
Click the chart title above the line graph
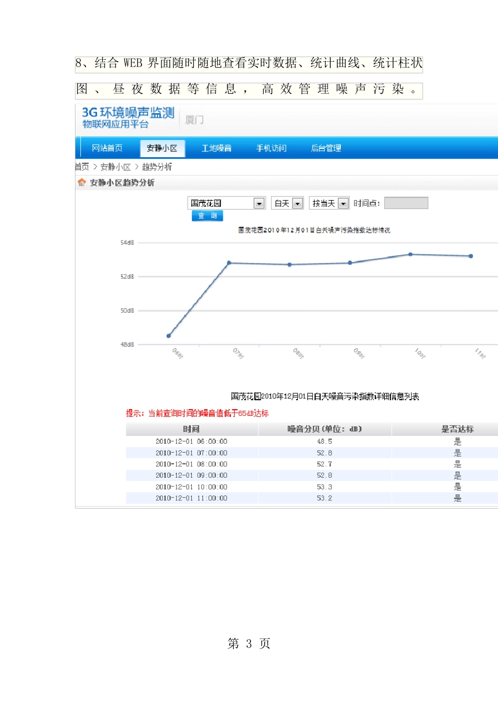[x=314, y=230]
